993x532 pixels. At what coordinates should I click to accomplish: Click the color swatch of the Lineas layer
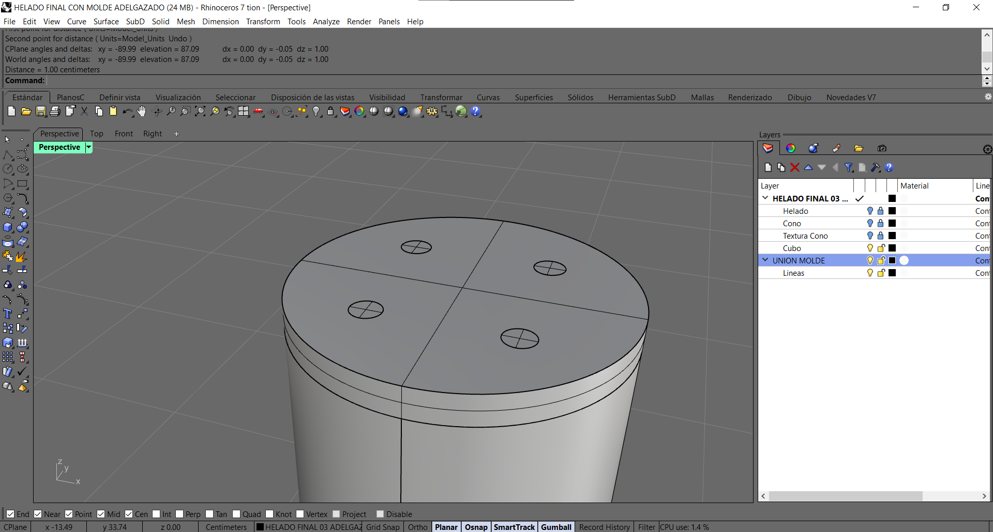[x=892, y=273]
